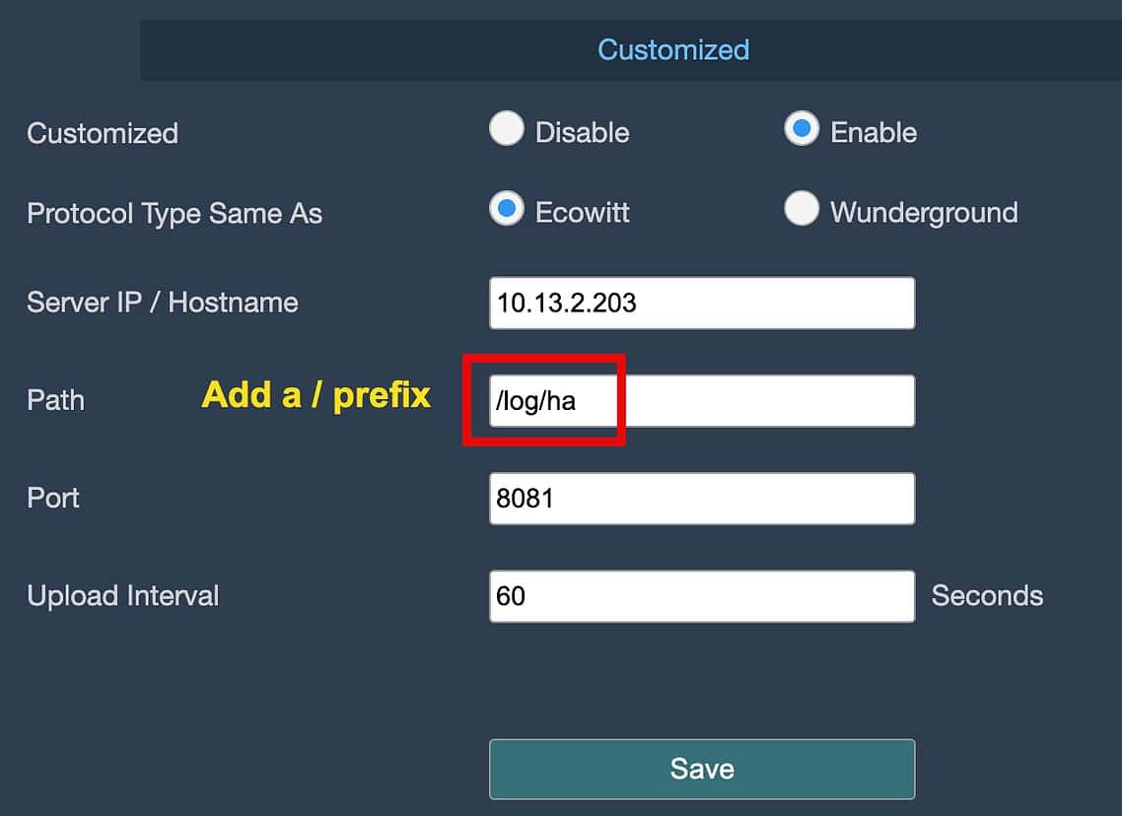The image size is (1122, 816).
Task: Click the Customized label beside the Disable option
Action: point(103,133)
